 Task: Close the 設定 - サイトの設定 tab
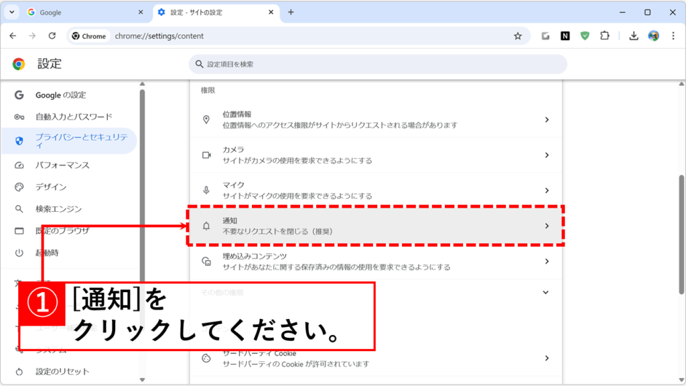pos(271,12)
